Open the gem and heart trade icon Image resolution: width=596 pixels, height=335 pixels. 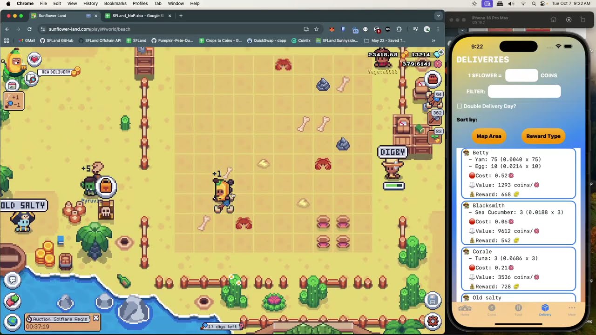pyautogui.click(x=13, y=301)
